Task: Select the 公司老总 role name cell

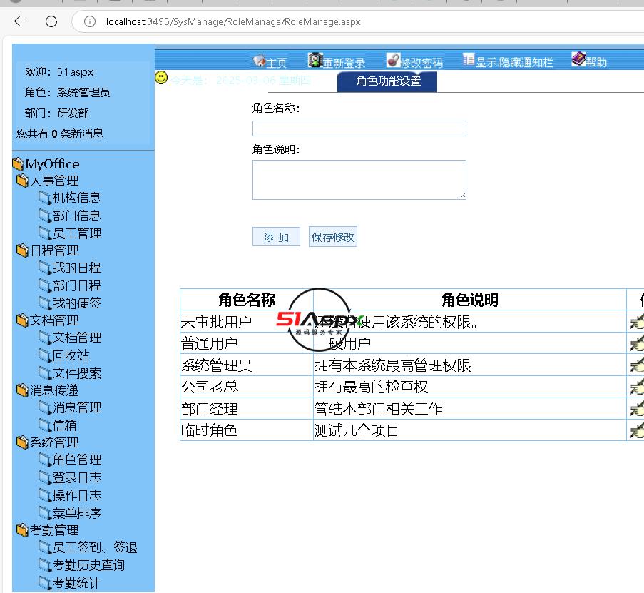Action: pyautogui.click(x=247, y=387)
